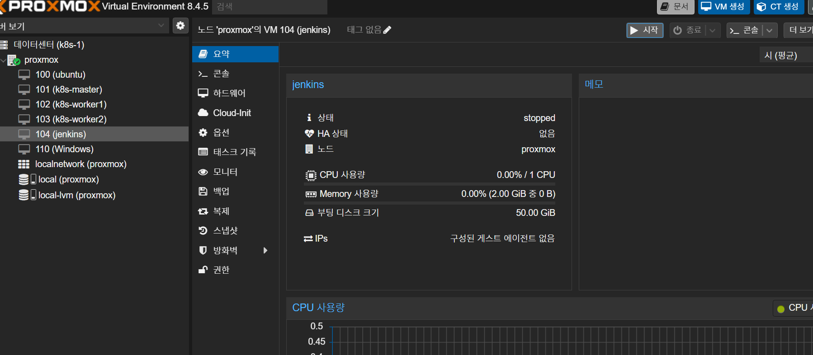Open the 스냅샷 snapshots tab
This screenshot has width=813, height=355.
click(x=235, y=230)
